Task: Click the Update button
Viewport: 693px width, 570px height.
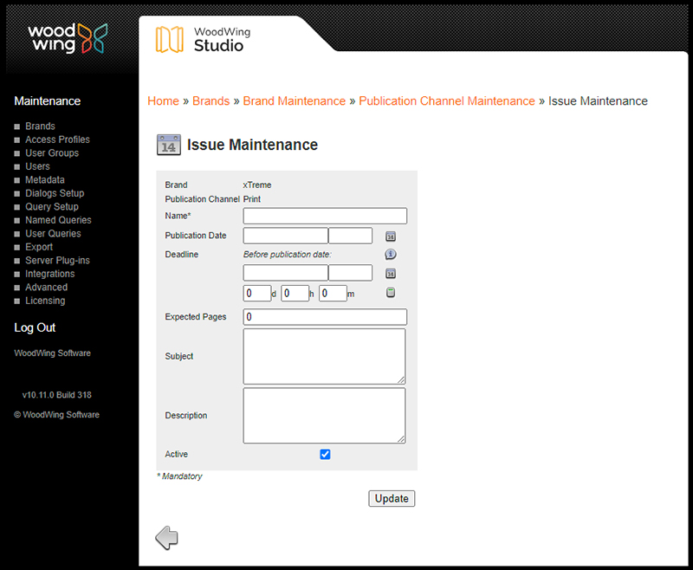Action: [392, 498]
